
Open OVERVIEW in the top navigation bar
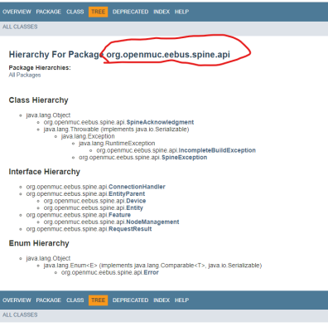tap(17, 12)
